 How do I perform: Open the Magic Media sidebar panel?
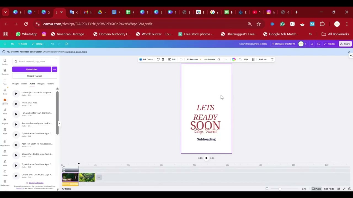coord(5,143)
